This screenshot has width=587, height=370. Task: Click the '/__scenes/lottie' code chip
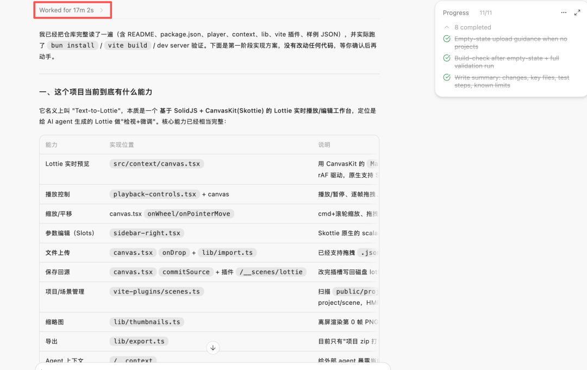271,272
